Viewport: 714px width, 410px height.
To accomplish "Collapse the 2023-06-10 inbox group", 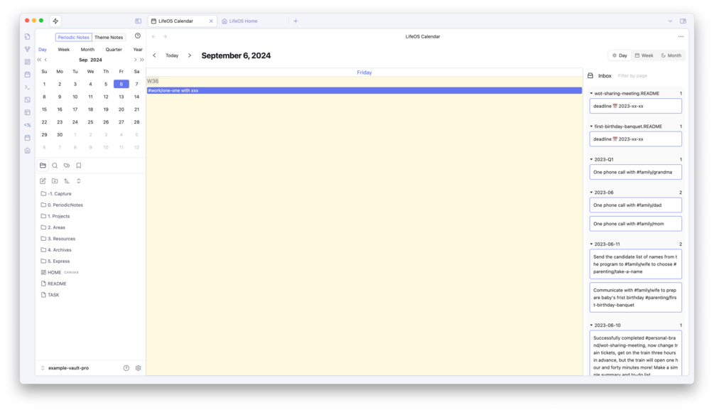I will (x=592, y=325).
